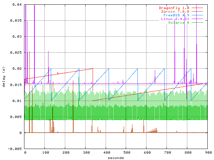Click the 900 x-axis tick label

207,152
